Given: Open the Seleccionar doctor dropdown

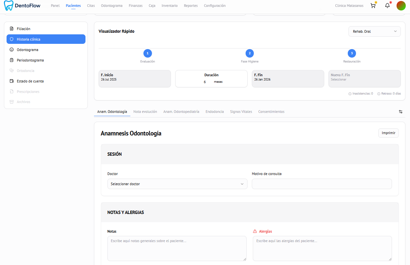Looking at the screenshot, I should (177, 184).
